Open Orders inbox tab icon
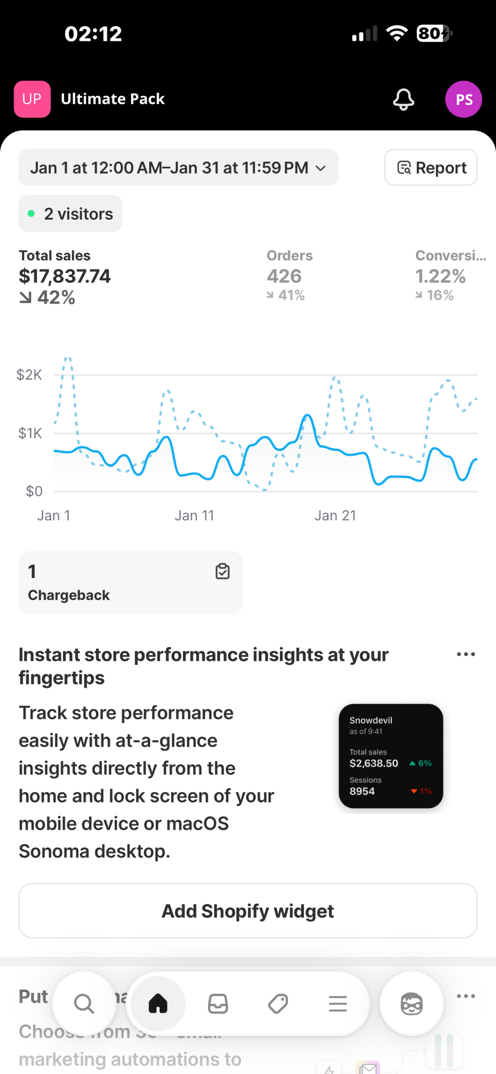 [218, 1004]
